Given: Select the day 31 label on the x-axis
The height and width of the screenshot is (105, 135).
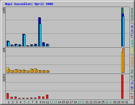Looking at the screenshot, I should point(127,102).
